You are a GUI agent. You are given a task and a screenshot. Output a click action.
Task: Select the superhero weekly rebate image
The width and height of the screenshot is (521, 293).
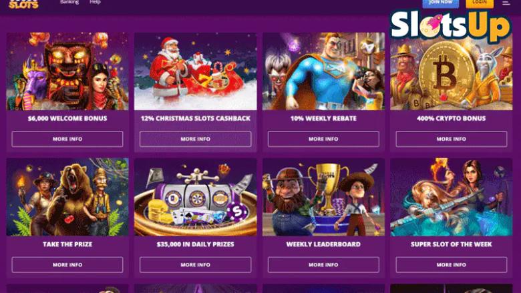click(x=323, y=71)
